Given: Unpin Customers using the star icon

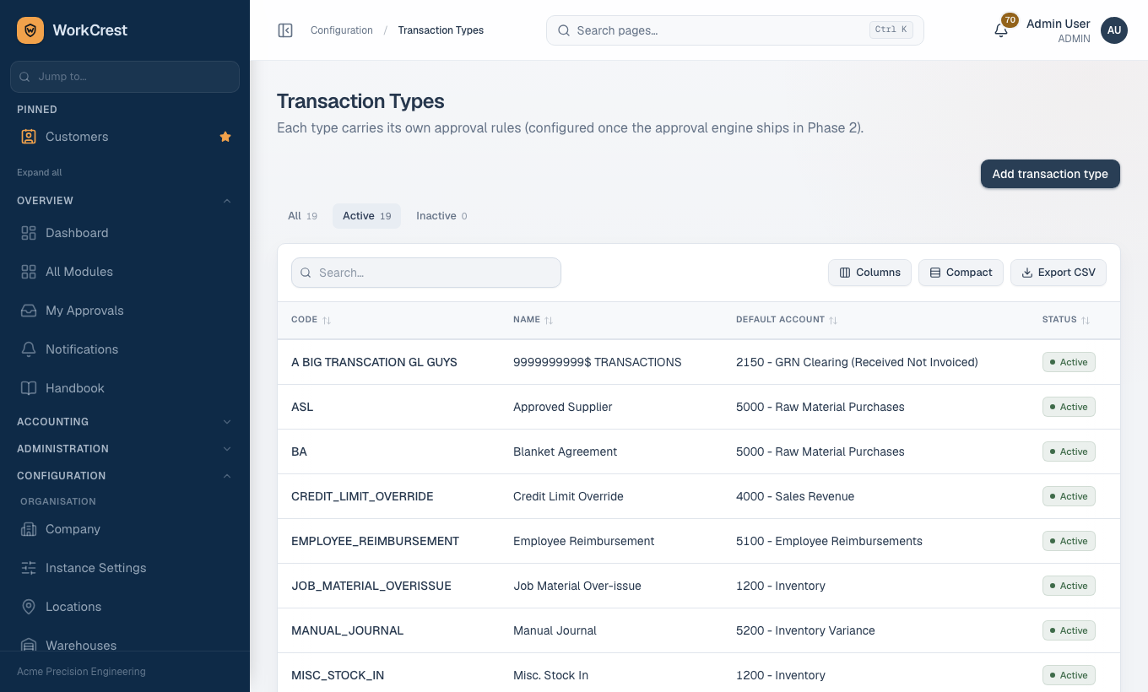Looking at the screenshot, I should coord(225,137).
